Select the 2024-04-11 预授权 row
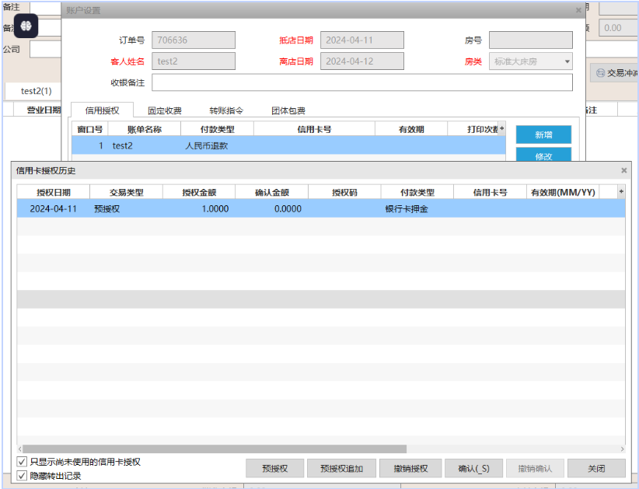639x489 pixels. 233,209
